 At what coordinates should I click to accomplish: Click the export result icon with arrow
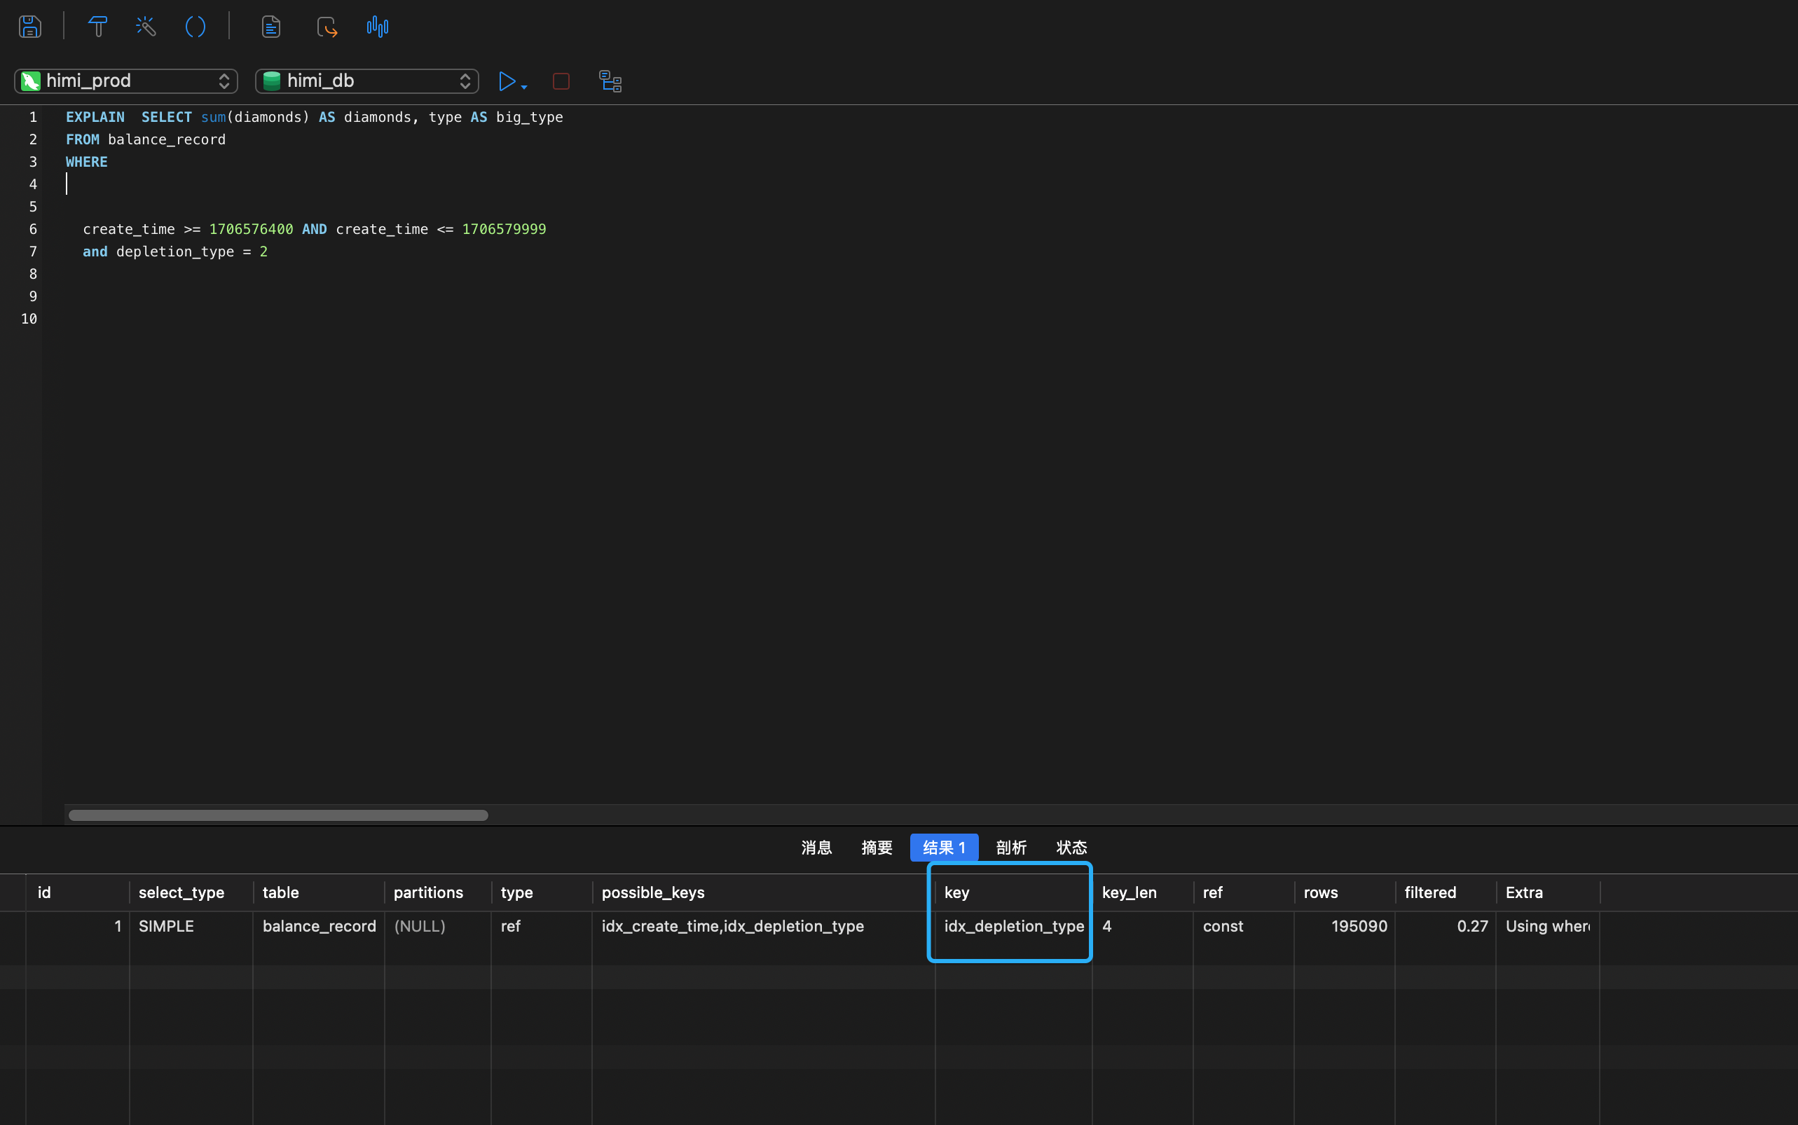[327, 27]
